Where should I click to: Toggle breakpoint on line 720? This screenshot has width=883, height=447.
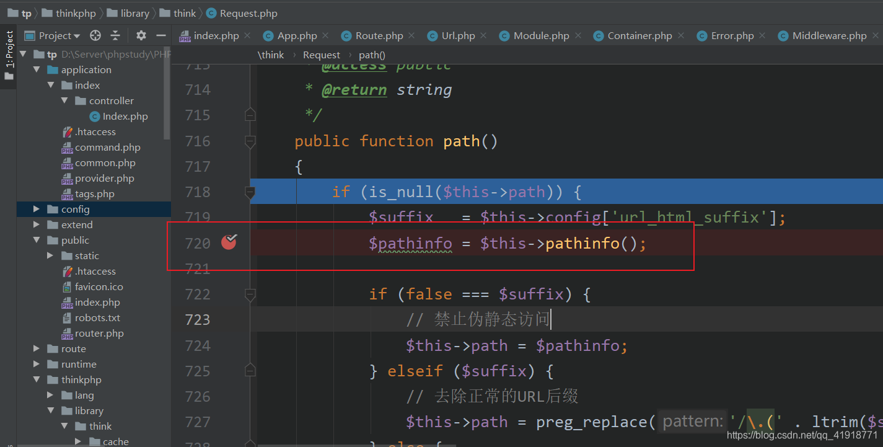click(x=229, y=242)
